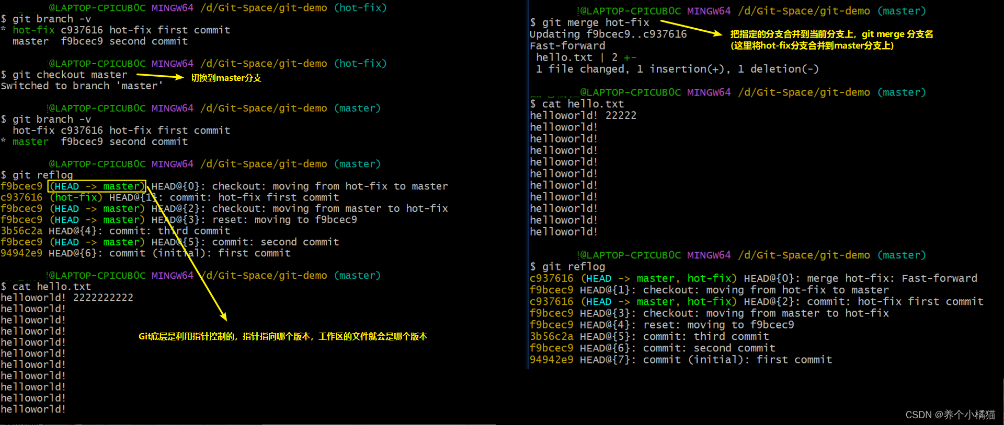
Task: Select '3b56c2a HEAD@{4}: commit: third commit' line
Action: pyautogui.click(x=115, y=231)
